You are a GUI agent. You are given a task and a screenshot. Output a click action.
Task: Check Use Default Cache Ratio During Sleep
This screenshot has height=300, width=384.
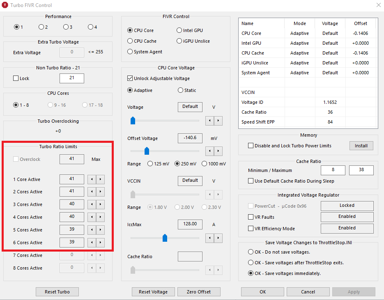click(x=251, y=181)
